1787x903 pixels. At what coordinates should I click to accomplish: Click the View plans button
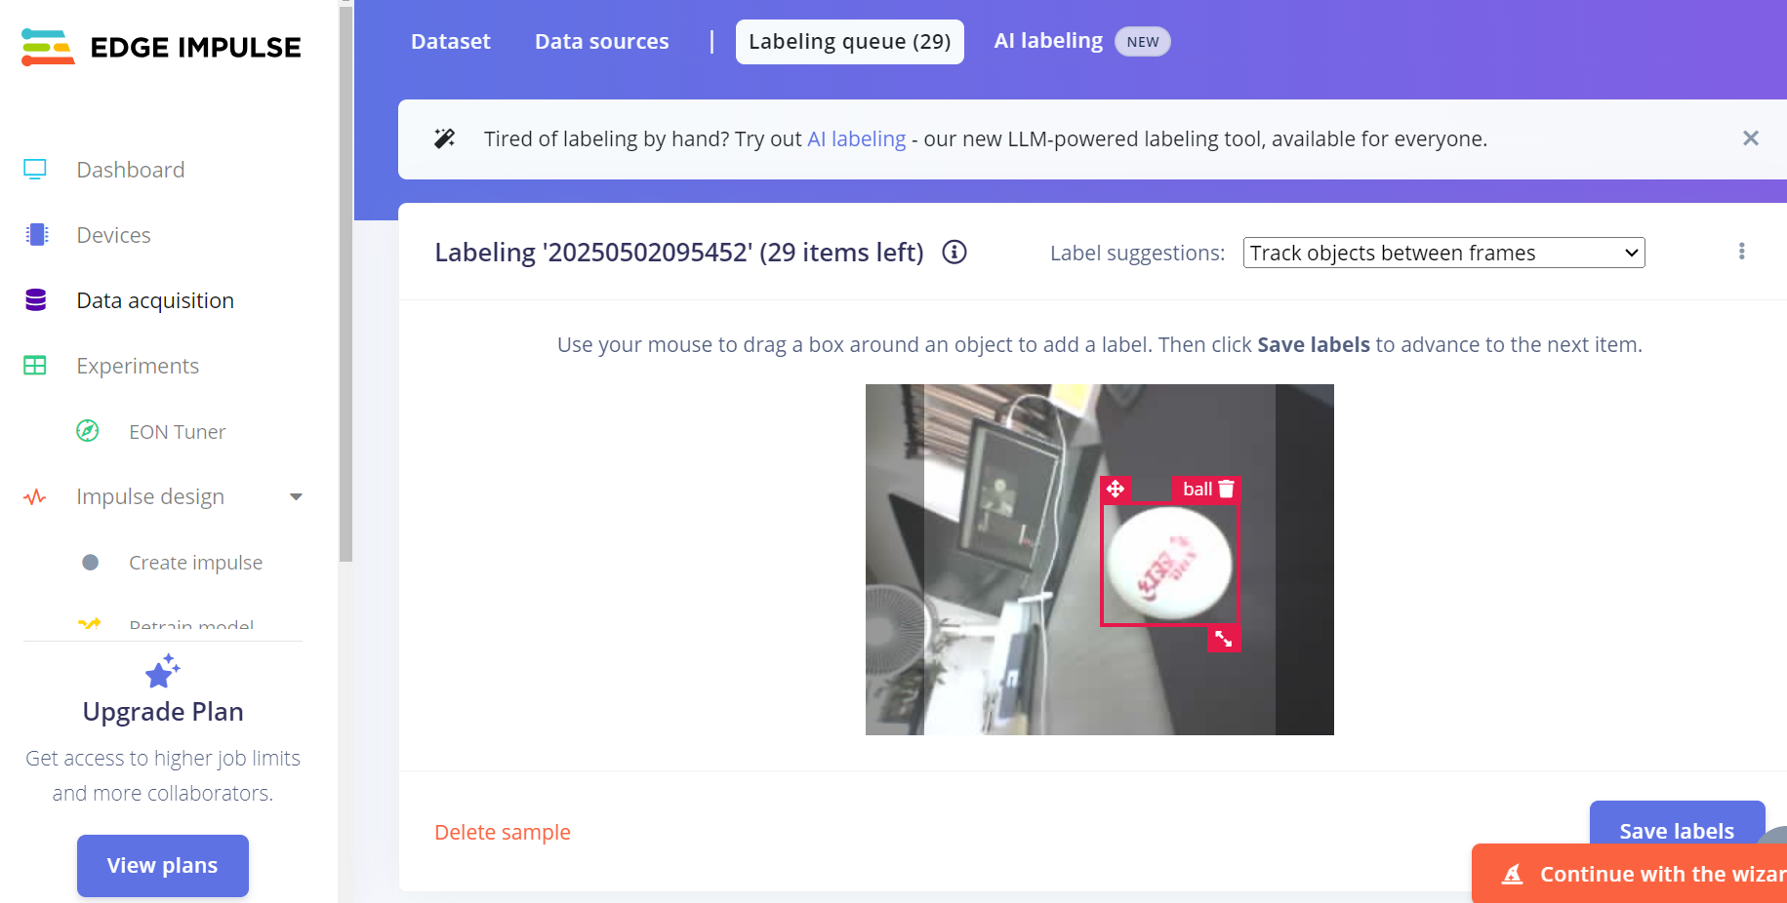[163, 865]
